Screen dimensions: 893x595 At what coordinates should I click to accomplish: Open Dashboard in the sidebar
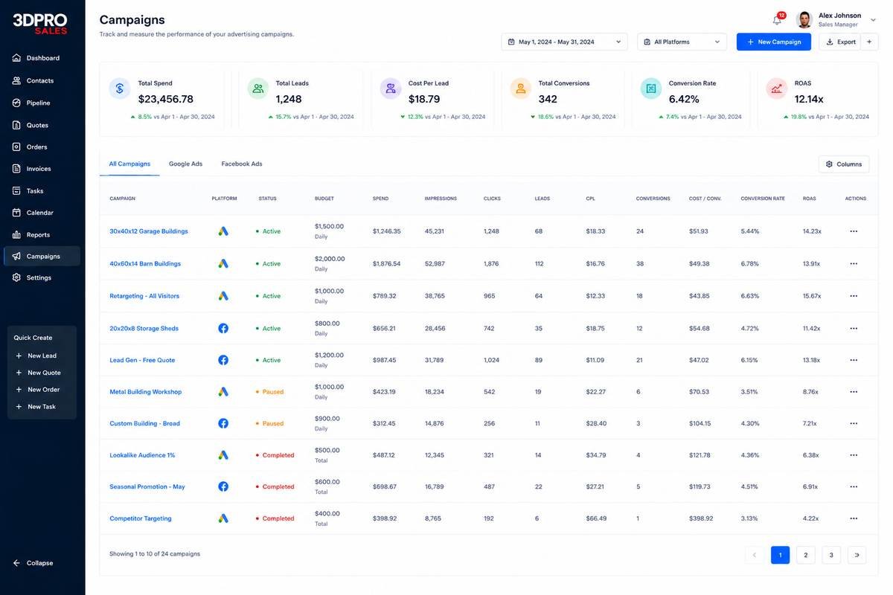(x=42, y=58)
